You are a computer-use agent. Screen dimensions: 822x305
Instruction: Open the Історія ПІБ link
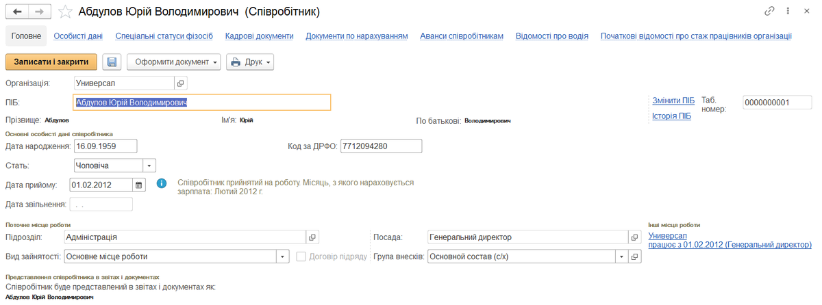coord(671,116)
